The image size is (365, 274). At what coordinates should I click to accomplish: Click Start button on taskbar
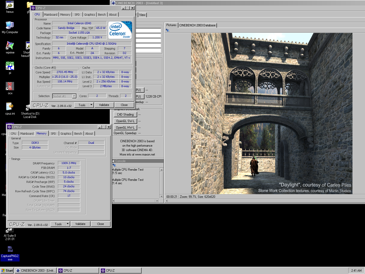[x=7, y=271]
